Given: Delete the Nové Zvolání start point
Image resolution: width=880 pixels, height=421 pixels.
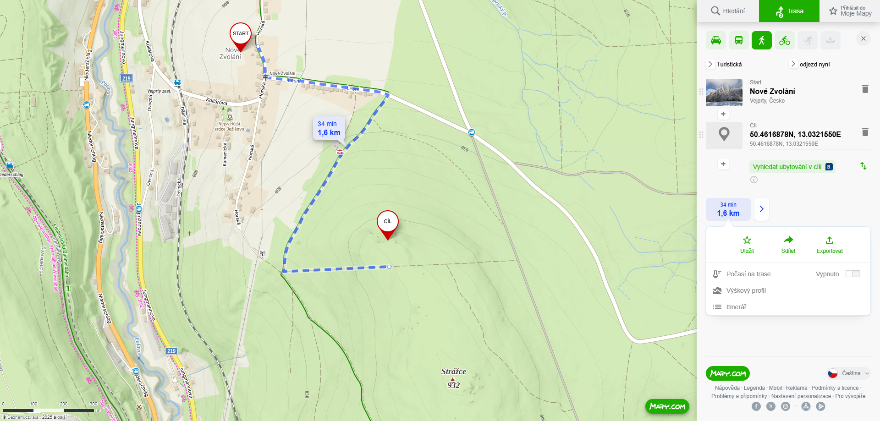Looking at the screenshot, I should [865, 89].
